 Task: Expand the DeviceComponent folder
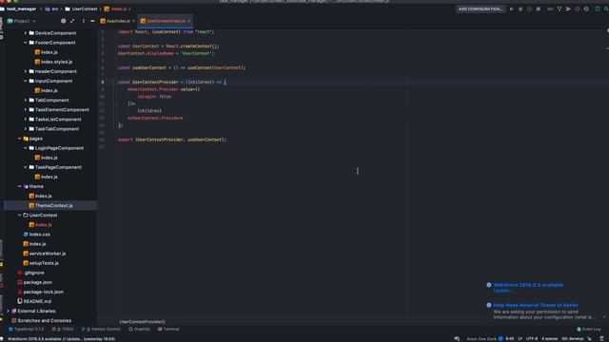point(26,33)
